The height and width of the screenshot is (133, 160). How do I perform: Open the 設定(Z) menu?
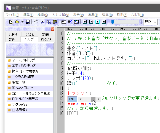[x=122, y=15]
